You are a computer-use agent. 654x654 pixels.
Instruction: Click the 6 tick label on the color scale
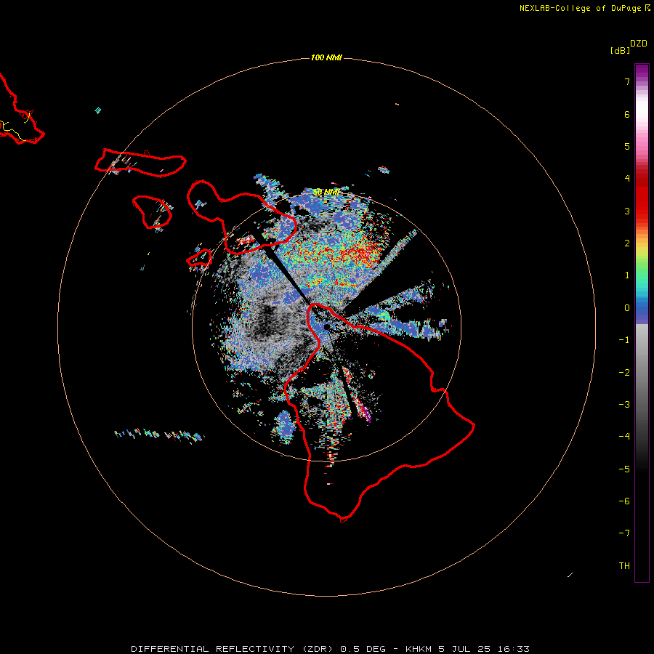[x=627, y=114]
